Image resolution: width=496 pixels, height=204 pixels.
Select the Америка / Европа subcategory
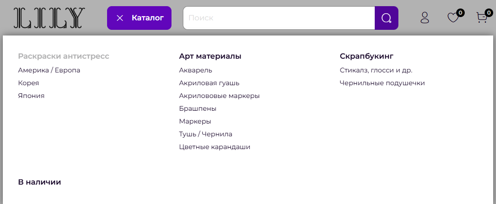click(49, 70)
